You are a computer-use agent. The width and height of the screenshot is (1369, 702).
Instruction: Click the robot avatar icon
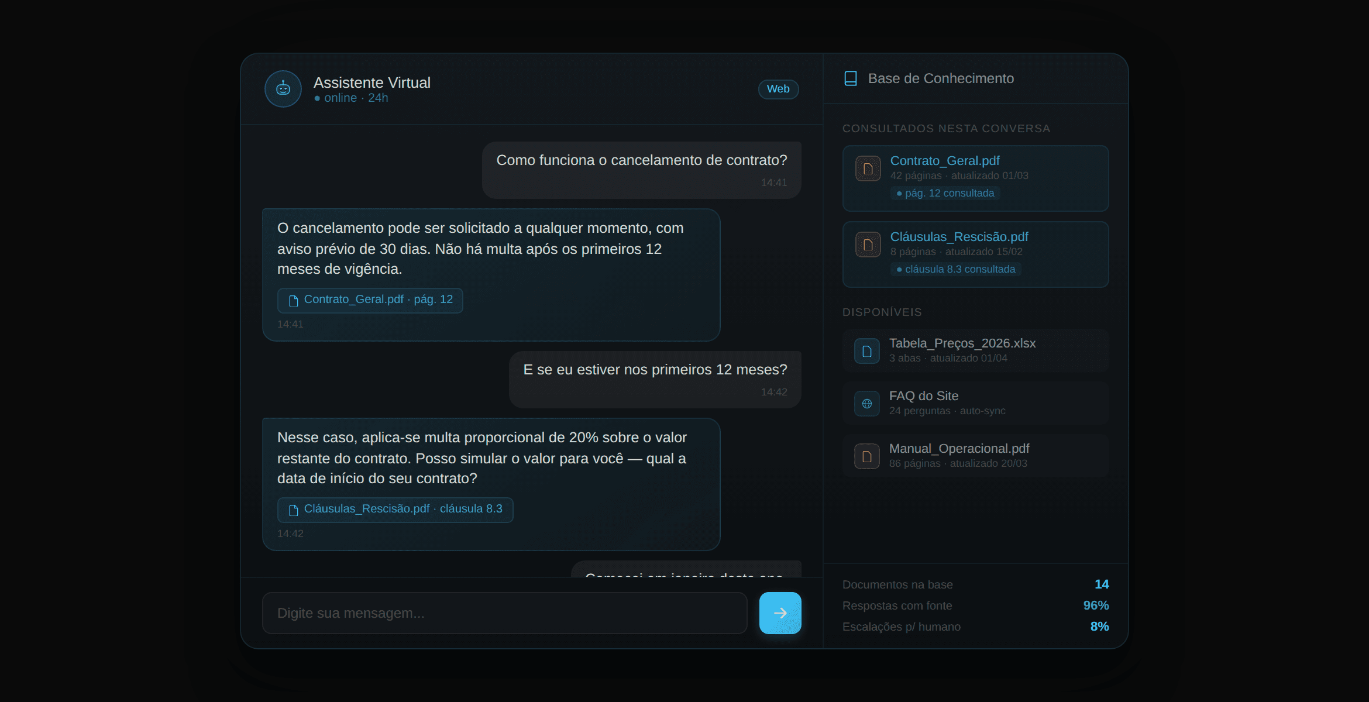click(283, 89)
